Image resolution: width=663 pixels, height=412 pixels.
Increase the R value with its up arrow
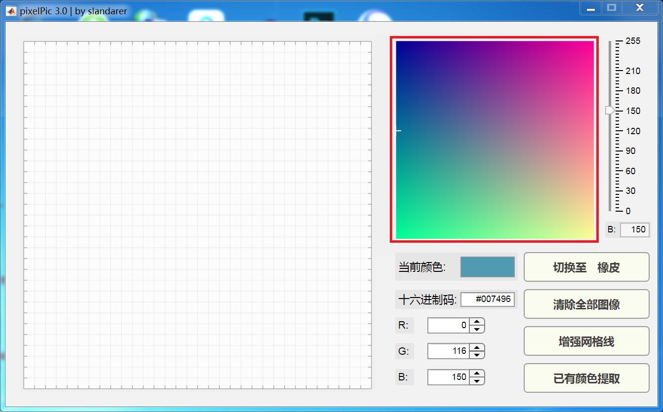(x=477, y=322)
